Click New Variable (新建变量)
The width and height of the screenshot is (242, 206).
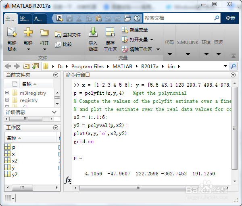pyautogui.click(x=135, y=30)
